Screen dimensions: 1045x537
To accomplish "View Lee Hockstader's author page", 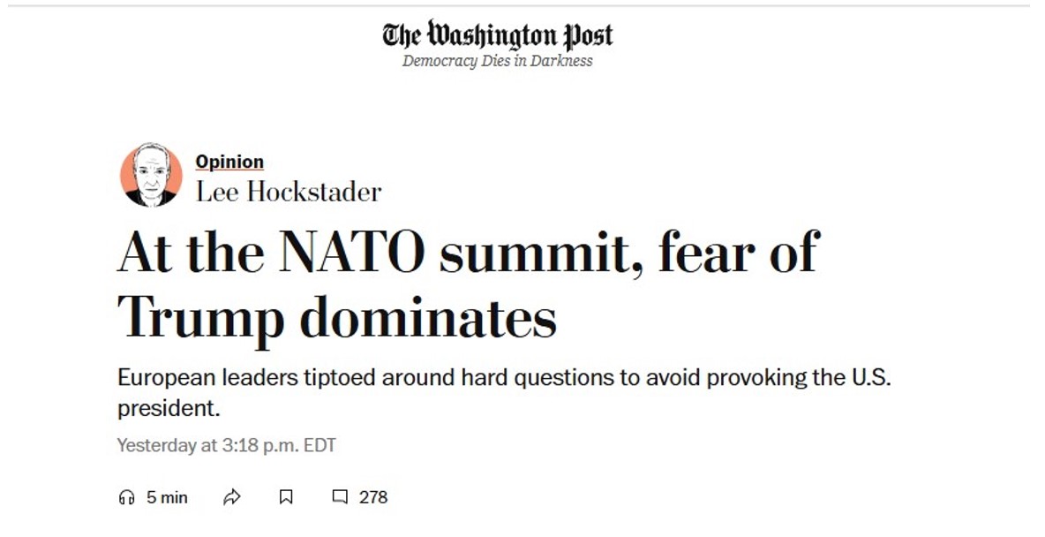I will [x=291, y=192].
